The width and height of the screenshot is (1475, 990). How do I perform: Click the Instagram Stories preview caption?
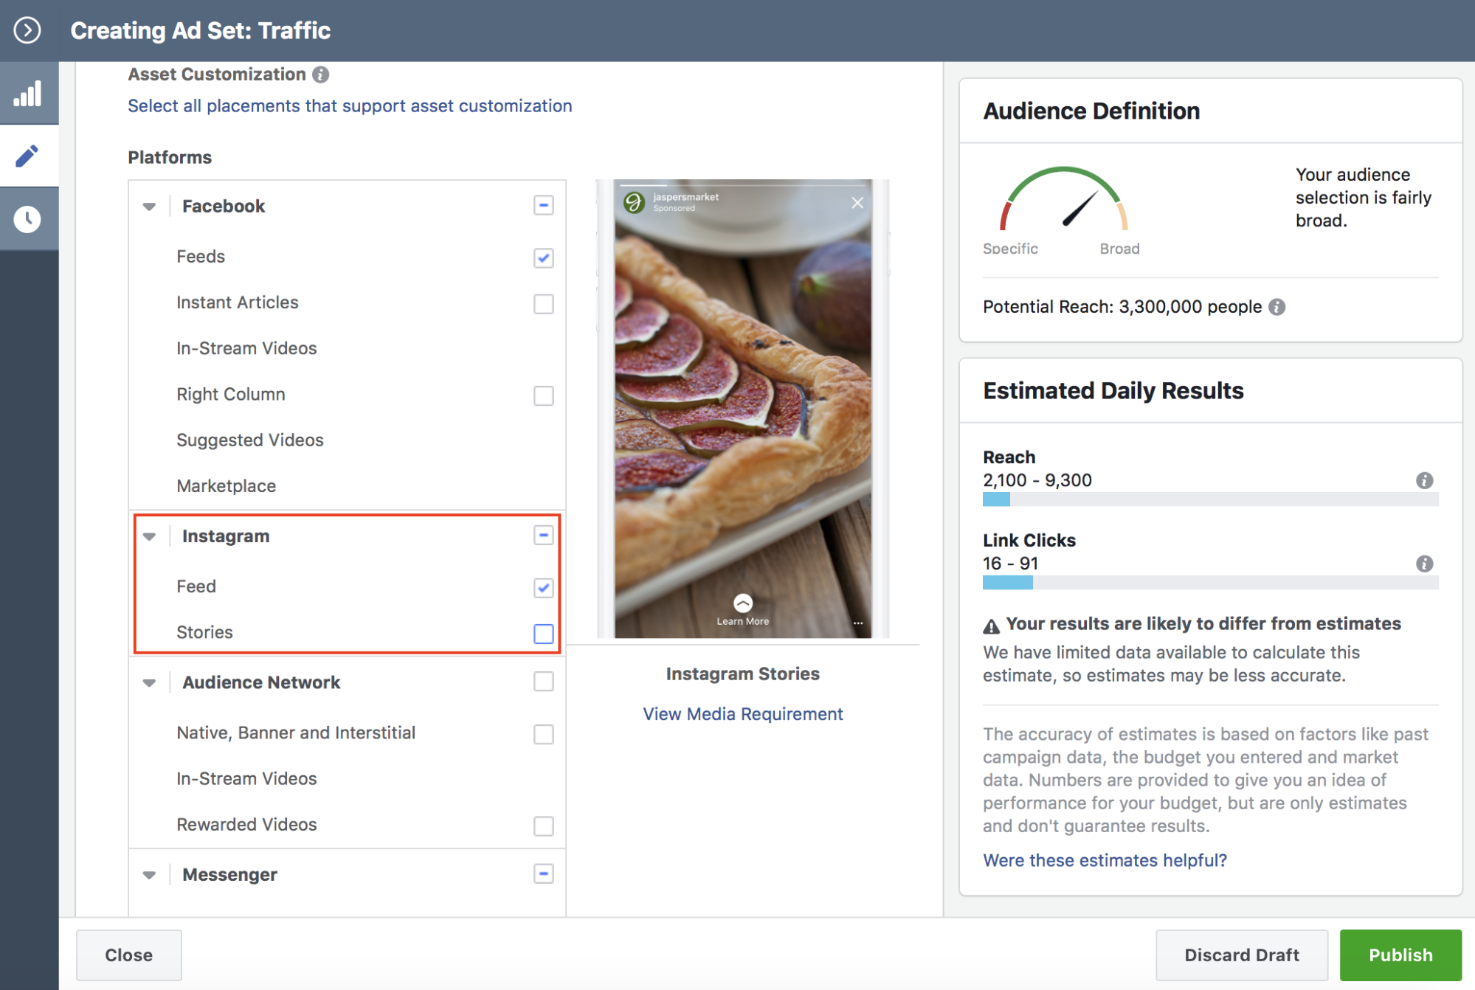[742, 674]
